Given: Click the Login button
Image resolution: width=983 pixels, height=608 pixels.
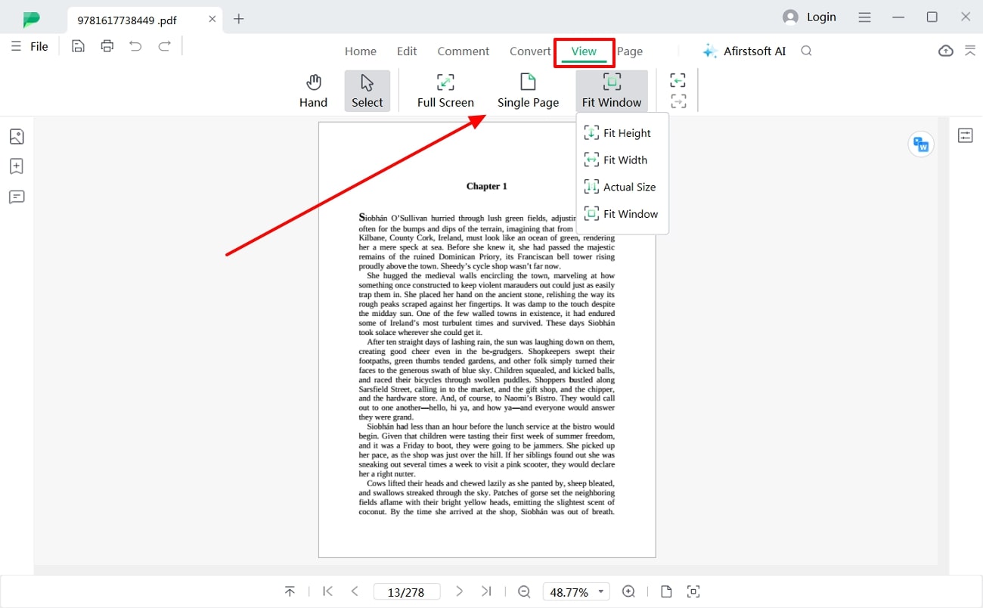Looking at the screenshot, I should pyautogui.click(x=810, y=17).
